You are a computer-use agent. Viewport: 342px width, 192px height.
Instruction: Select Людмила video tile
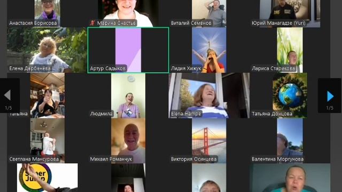tap(128, 95)
